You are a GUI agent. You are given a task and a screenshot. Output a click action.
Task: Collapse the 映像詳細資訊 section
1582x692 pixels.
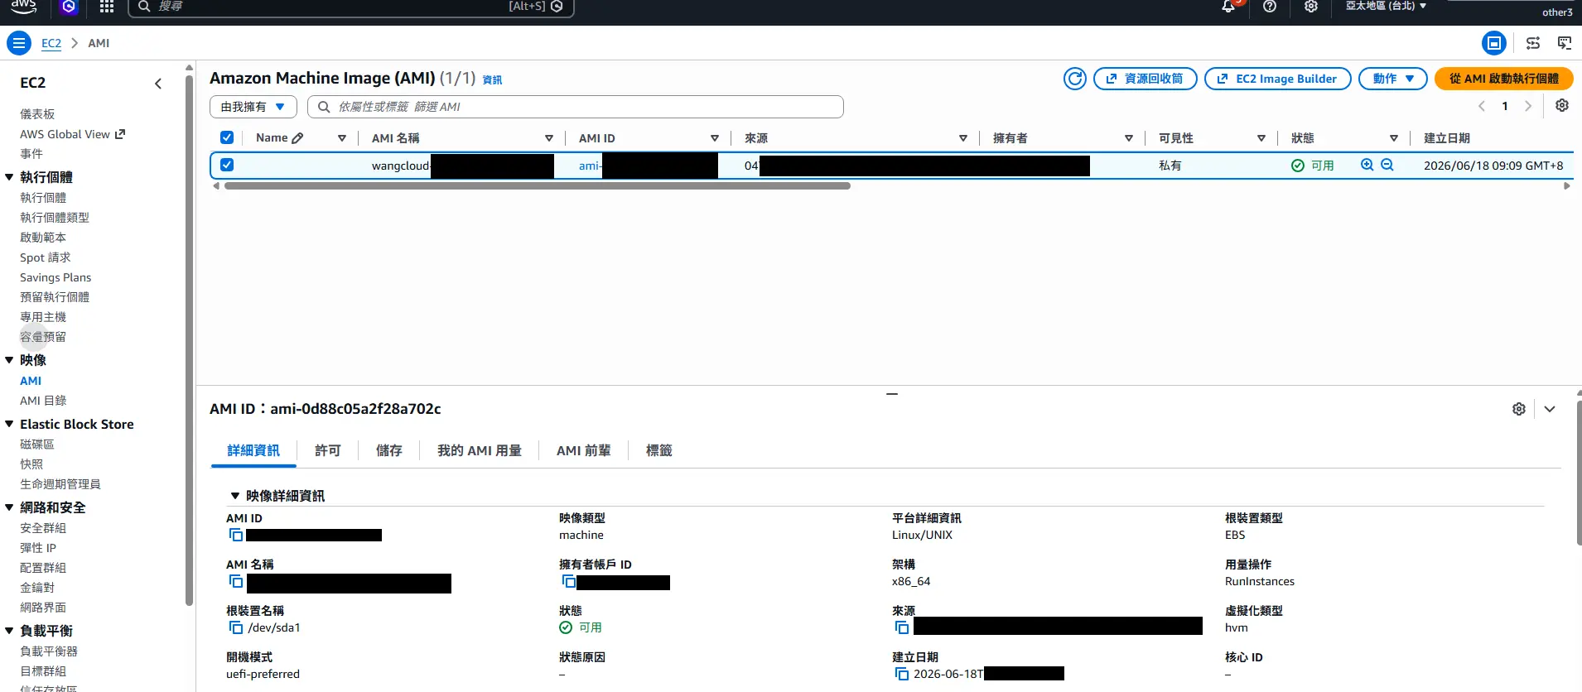(235, 496)
